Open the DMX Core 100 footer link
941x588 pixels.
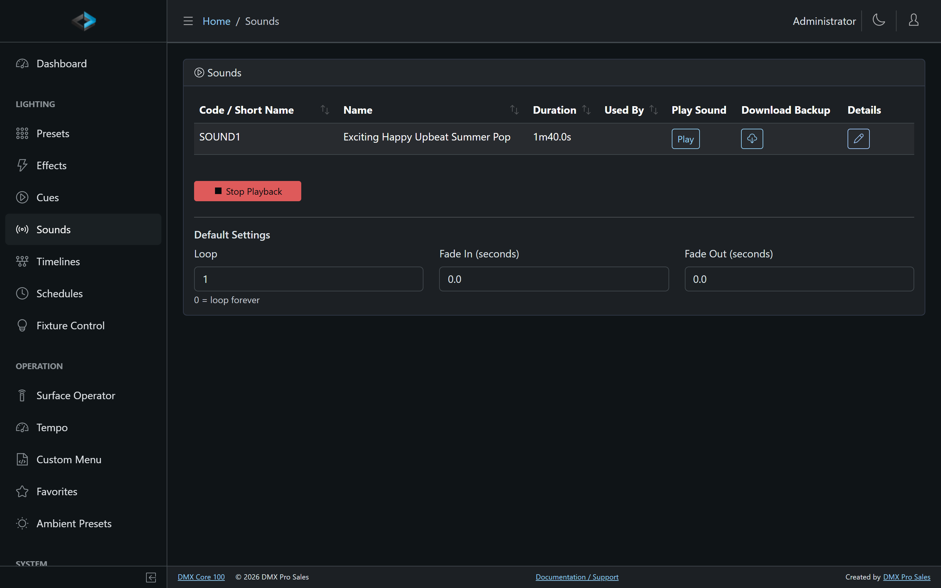click(x=201, y=577)
